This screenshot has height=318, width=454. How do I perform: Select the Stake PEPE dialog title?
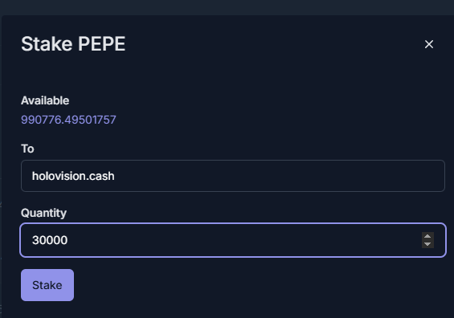pyautogui.click(x=73, y=44)
